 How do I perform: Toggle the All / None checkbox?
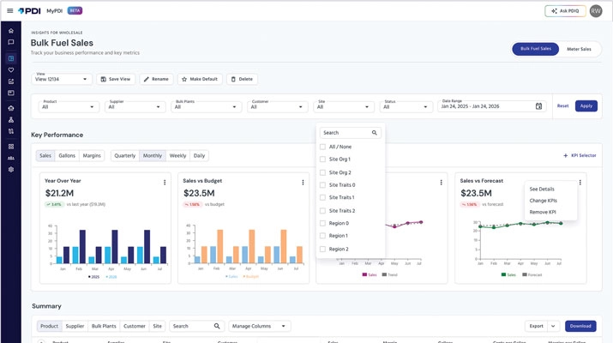[322, 147]
